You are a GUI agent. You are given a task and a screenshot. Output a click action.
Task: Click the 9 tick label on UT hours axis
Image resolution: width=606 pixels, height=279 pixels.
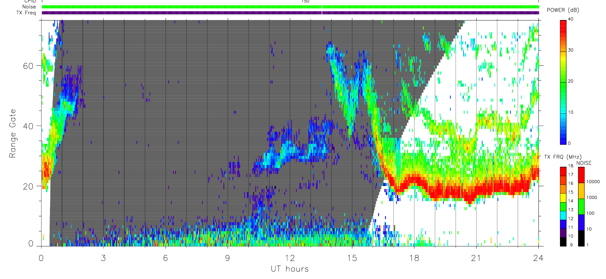point(228,258)
